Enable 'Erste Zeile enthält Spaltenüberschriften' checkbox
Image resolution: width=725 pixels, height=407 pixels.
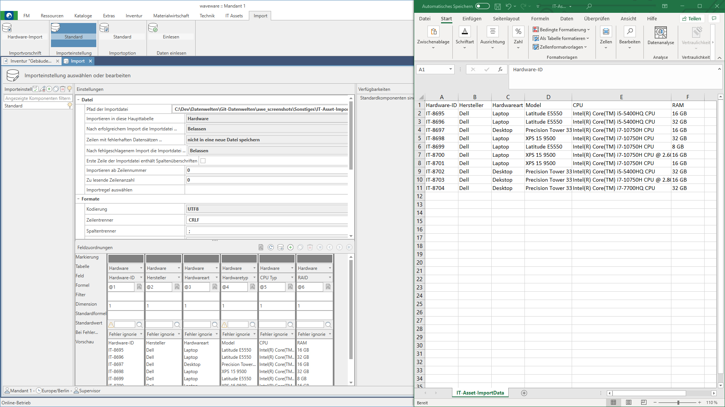[203, 161]
